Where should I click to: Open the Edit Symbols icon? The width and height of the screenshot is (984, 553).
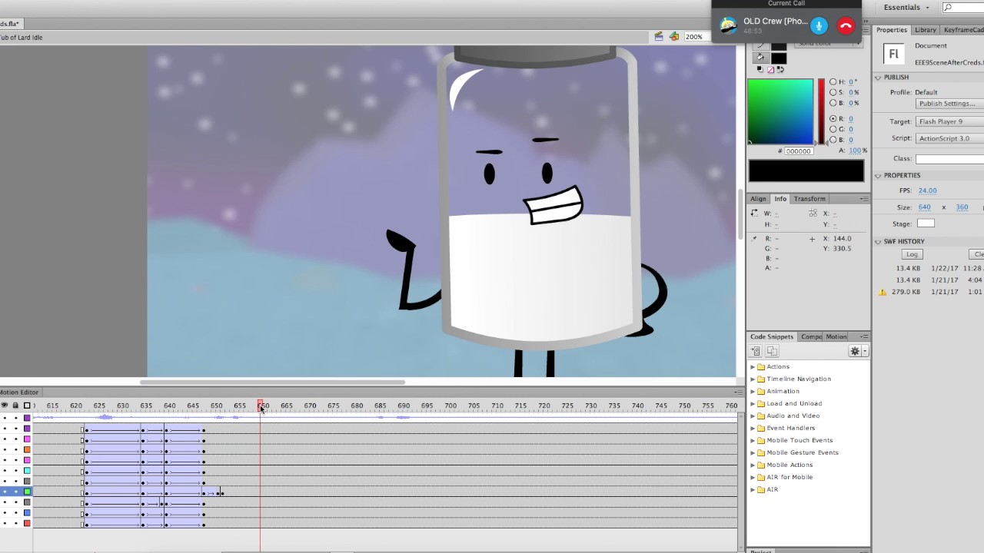pos(674,36)
